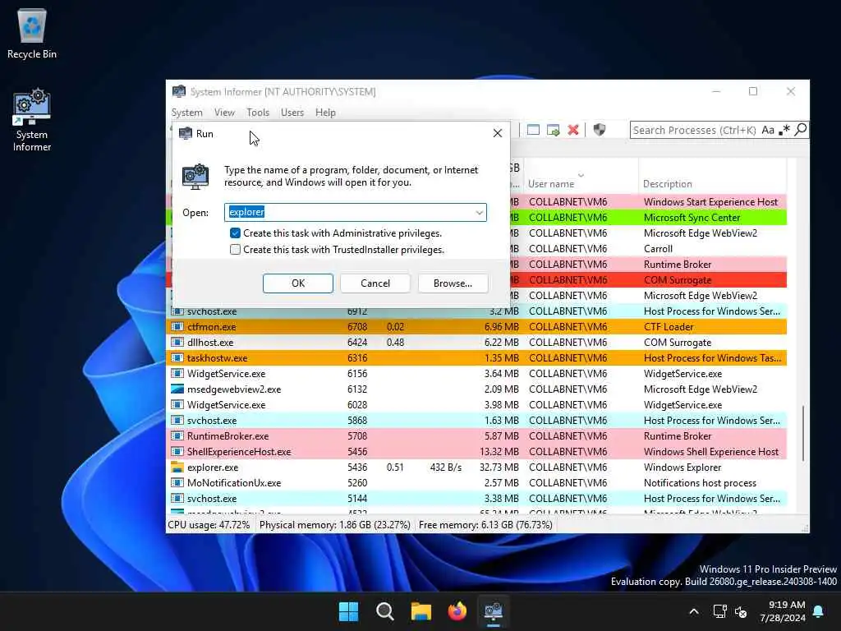
Task: Click the MoNotificationUx.exe process icon
Action: [x=177, y=482]
